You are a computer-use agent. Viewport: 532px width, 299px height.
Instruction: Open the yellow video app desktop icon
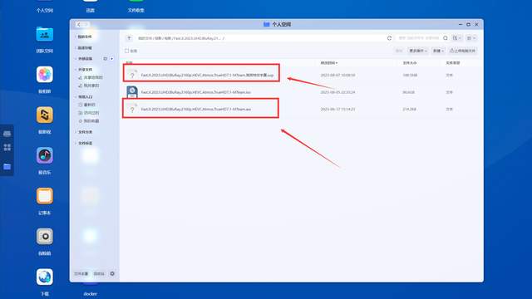(44, 115)
